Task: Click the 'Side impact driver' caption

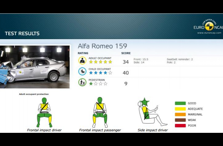Action: point(152,130)
